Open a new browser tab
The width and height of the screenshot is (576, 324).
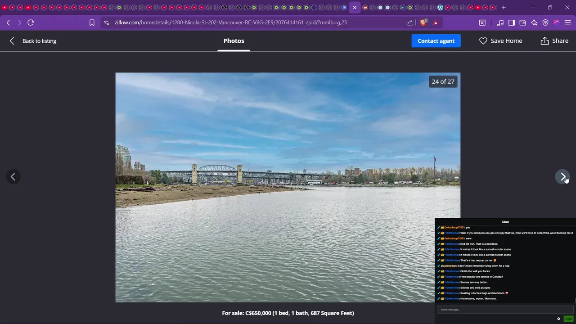(x=504, y=8)
